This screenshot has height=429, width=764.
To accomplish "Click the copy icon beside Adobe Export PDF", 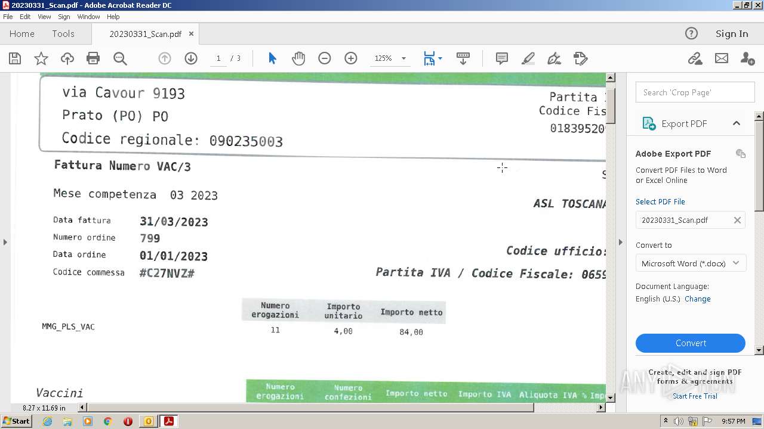I will click(x=741, y=154).
